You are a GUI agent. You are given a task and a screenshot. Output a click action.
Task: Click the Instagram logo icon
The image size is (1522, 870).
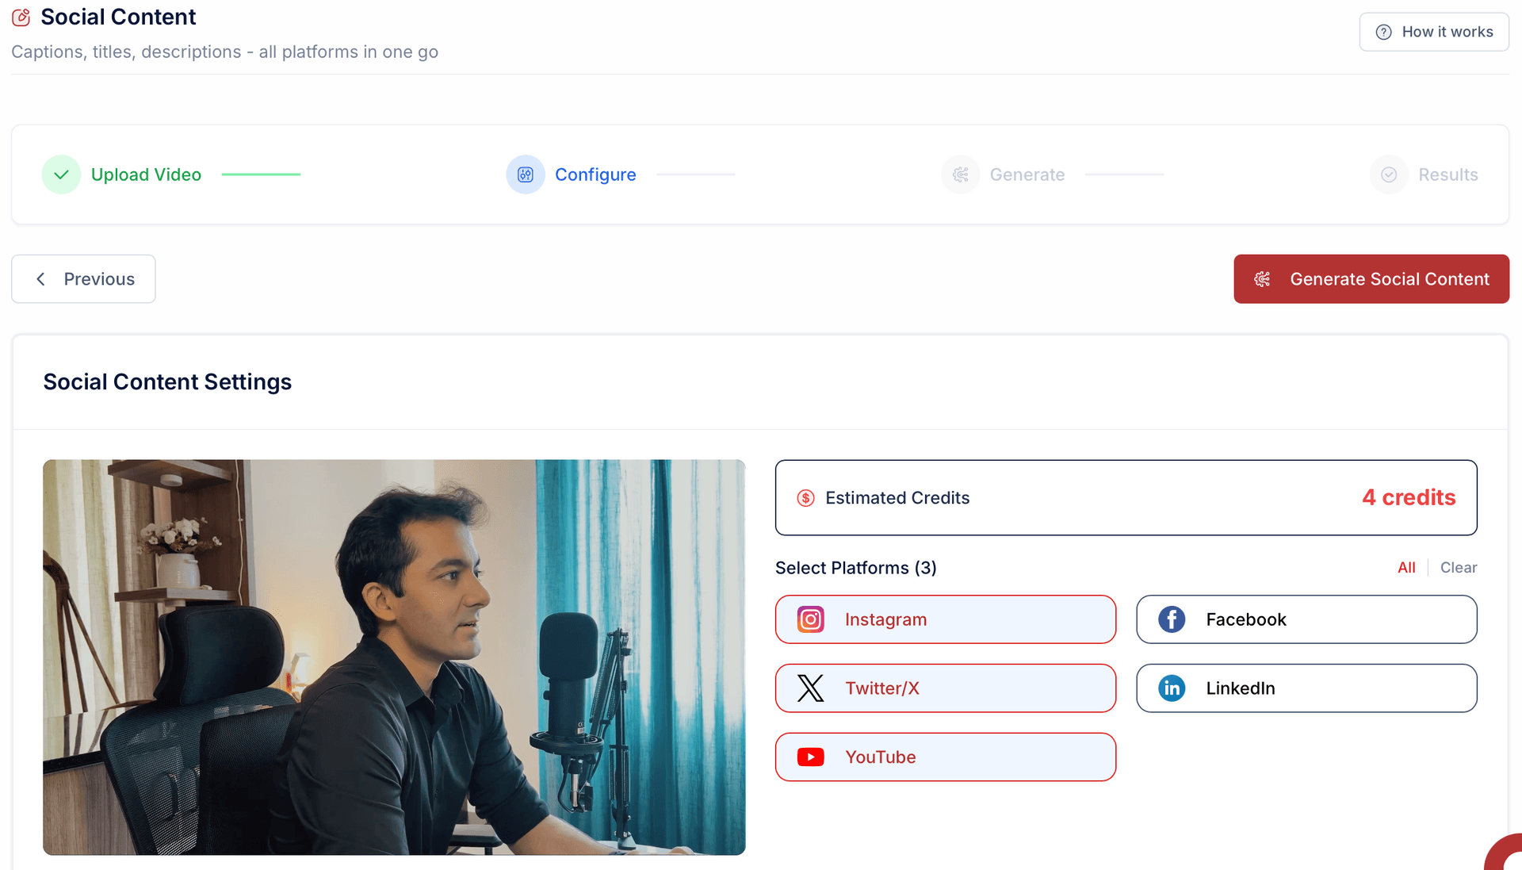pos(810,619)
